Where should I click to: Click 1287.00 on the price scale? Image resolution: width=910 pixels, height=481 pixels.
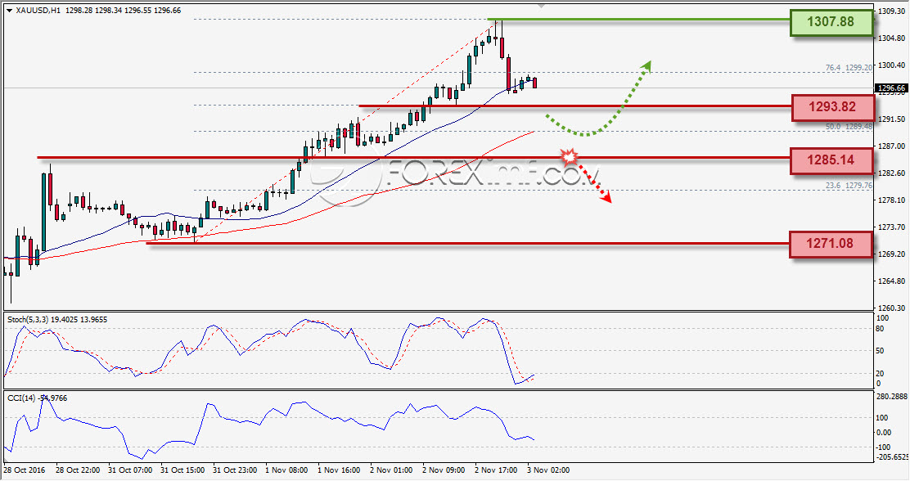point(892,146)
